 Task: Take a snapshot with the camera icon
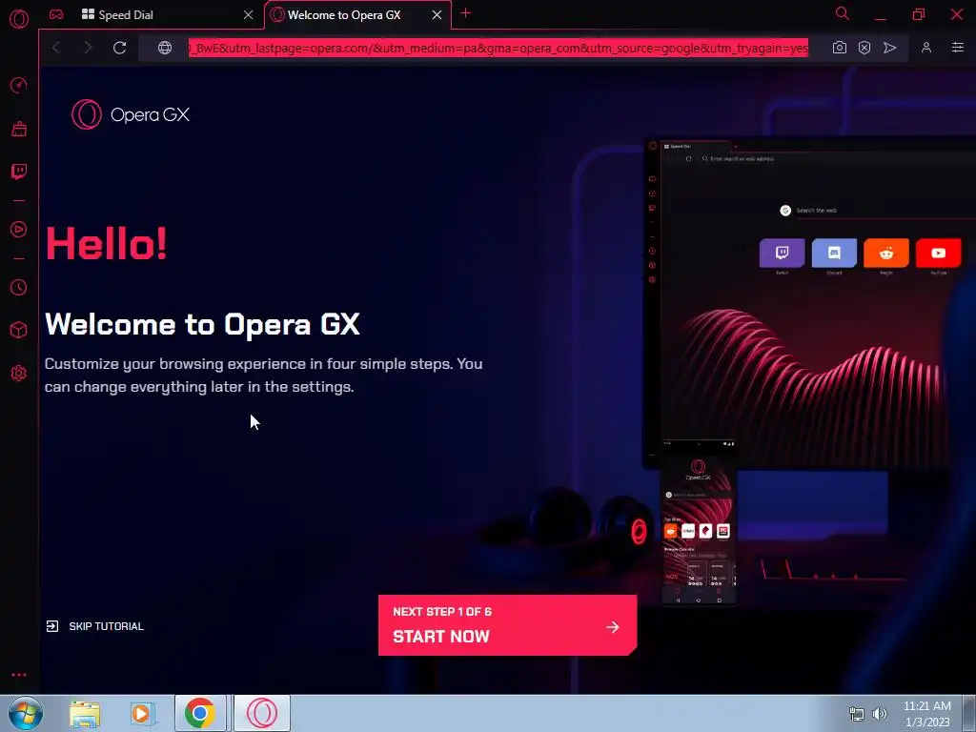839,48
